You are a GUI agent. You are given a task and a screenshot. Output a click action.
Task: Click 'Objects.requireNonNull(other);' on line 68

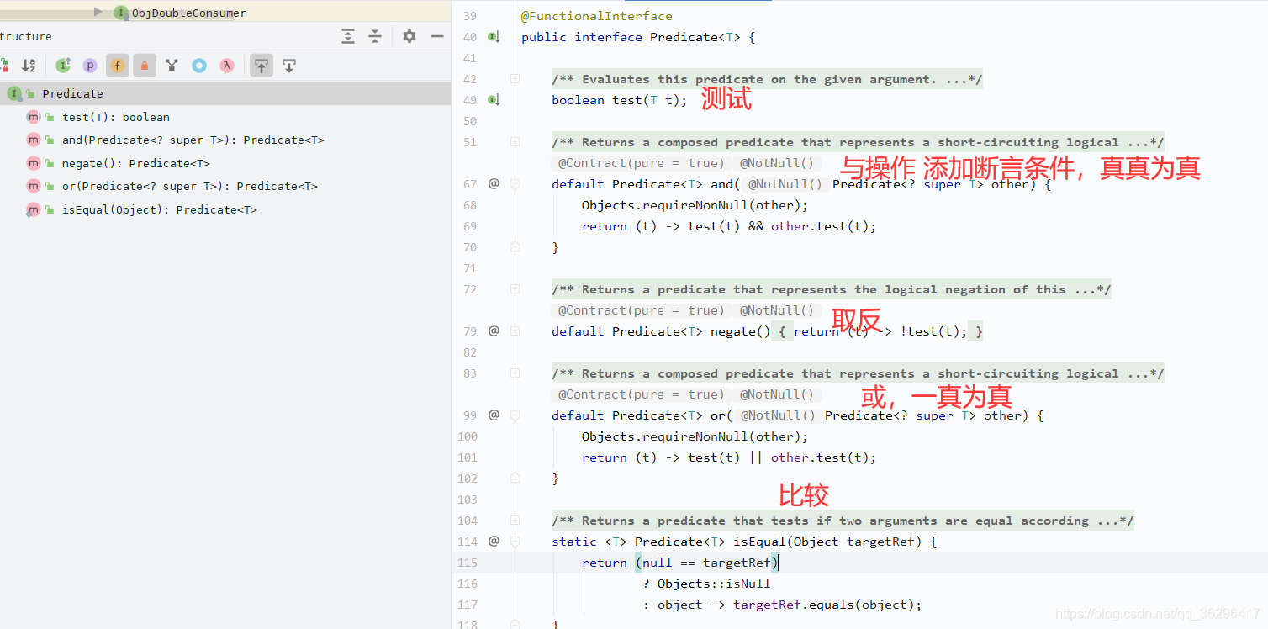pyautogui.click(x=695, y=205)
